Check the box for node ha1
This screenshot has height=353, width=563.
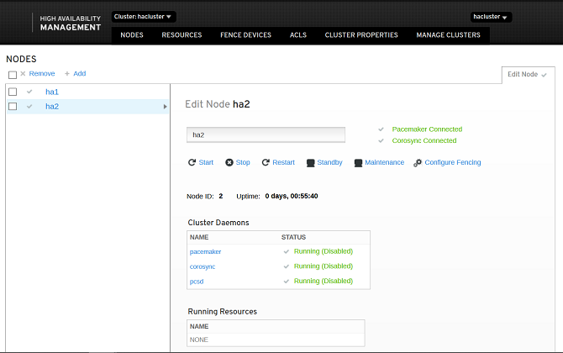[13, 92]
